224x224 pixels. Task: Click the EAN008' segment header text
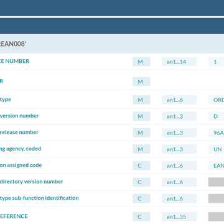[12, 44]
